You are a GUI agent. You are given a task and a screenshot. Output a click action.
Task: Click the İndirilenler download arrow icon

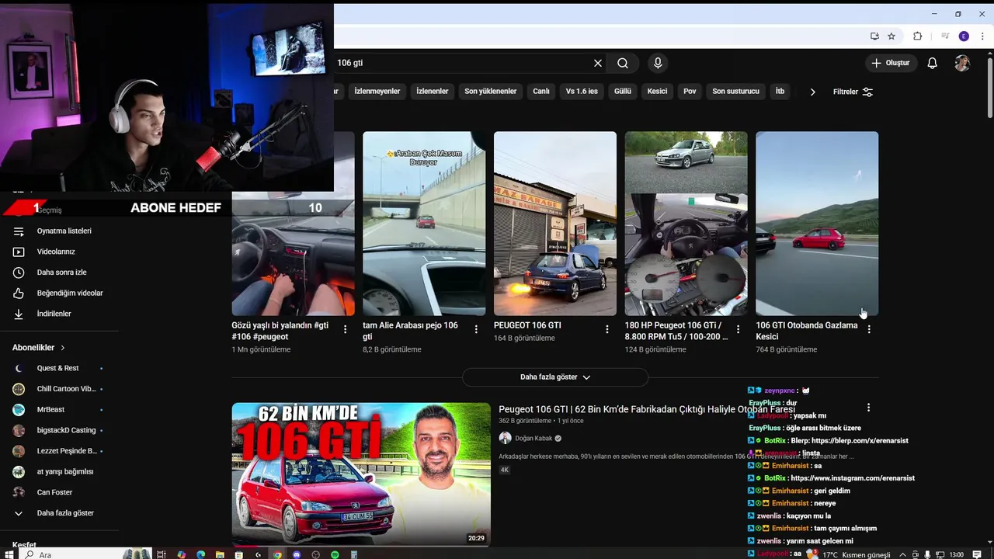point(19,314)
